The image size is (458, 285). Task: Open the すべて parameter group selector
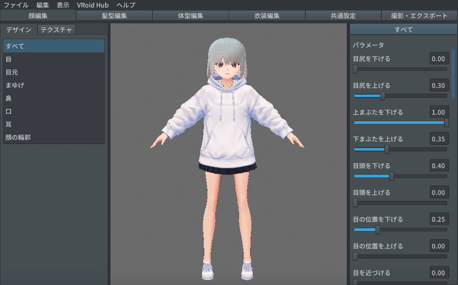(403, 29)
